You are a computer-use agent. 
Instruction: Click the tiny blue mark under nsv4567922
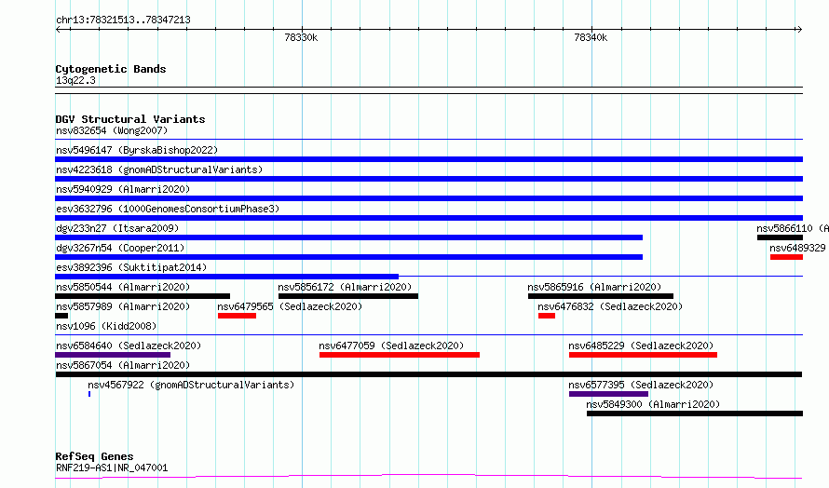[x=89, y=394]
